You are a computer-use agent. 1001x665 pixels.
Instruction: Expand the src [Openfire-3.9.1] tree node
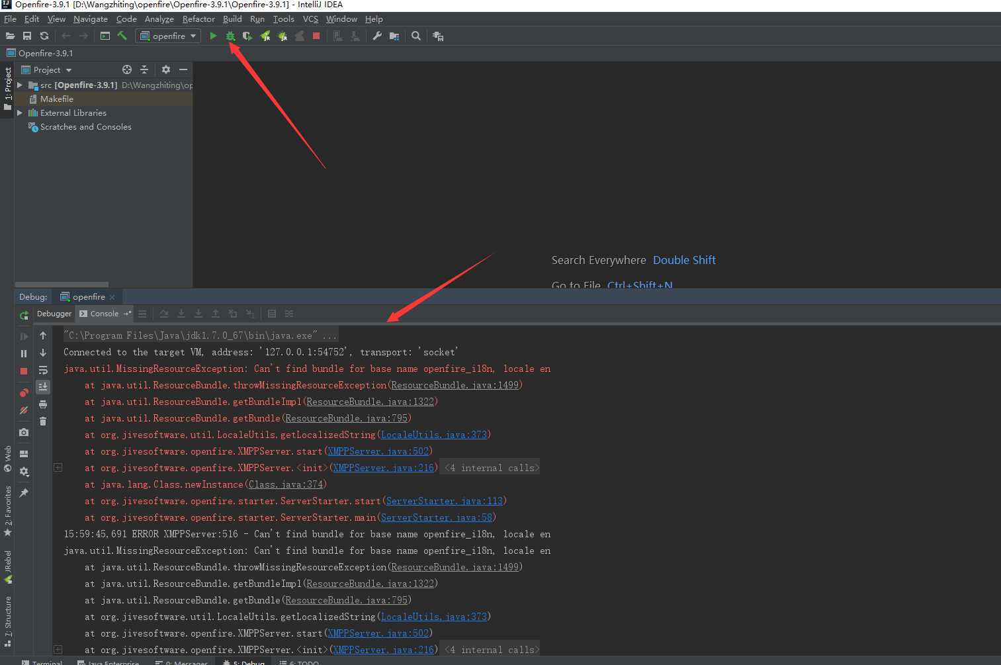click(x=20, y=85)
